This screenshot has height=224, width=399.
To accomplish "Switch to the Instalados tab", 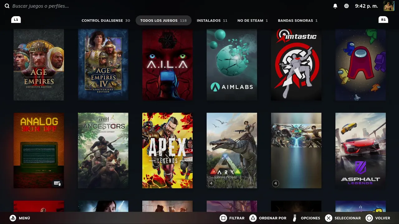I will tap(212, 21).
